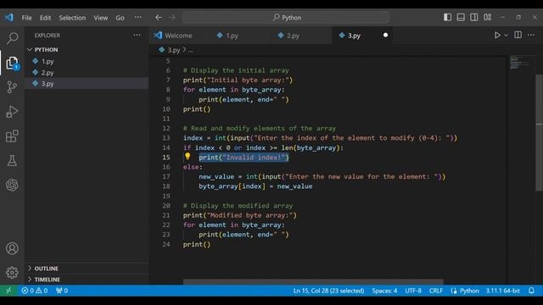The width and height of the screenshot is (543, 305).
Task: Click Ln 15, Col 28 cursor position
Action: click(x=328, y=291)
